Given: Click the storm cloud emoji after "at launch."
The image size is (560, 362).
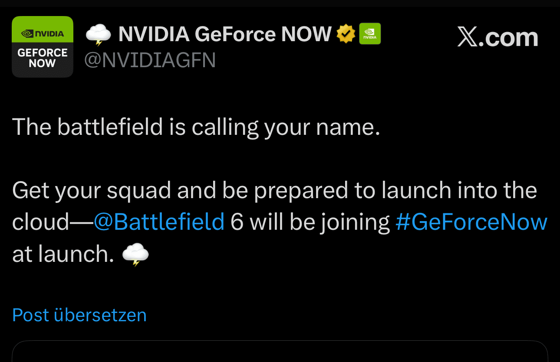Looking at the screenshot, I should tap(135, 254).
